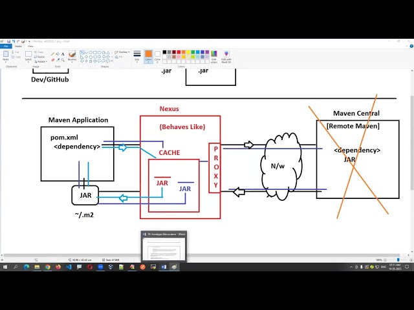Image resolution: width=414 pixels, height=310 pixels.
Task: Open the shape Outline dropdown
Action: click(x=122, y=52)
